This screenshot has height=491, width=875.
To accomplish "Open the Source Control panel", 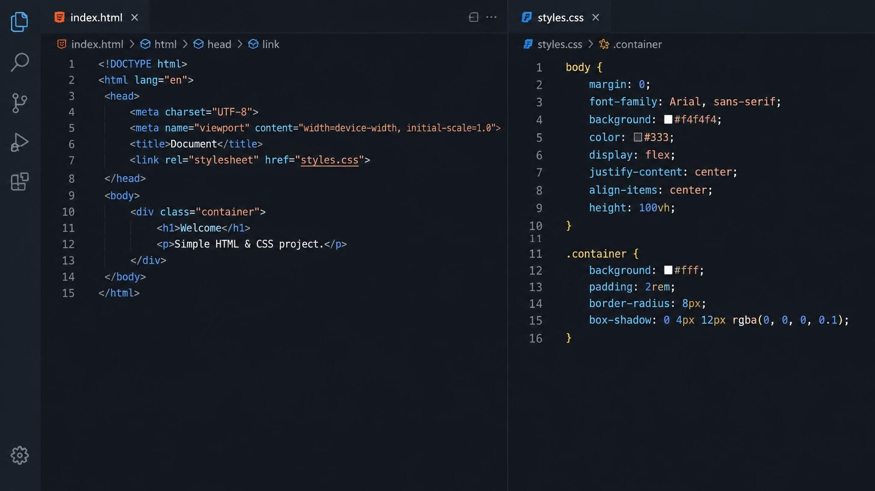I will click(19, 103).
